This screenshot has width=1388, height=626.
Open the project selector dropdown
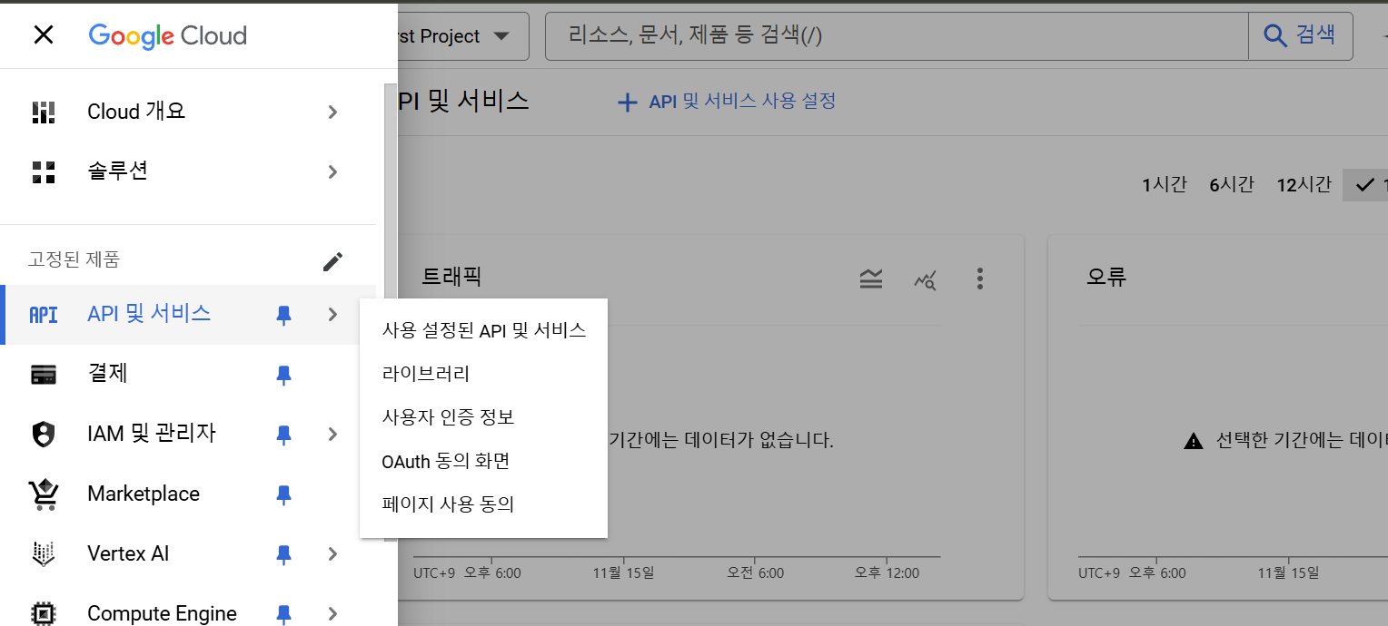click(463, 36)
